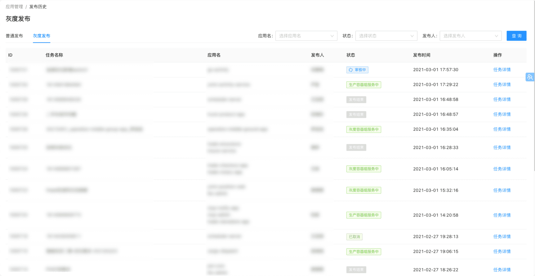
Task: Click the 审核中 status tag with spinner icon
Action: click(357, 70)
